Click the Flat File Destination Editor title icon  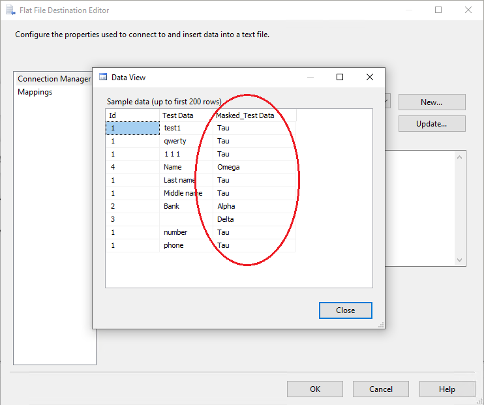10,10
